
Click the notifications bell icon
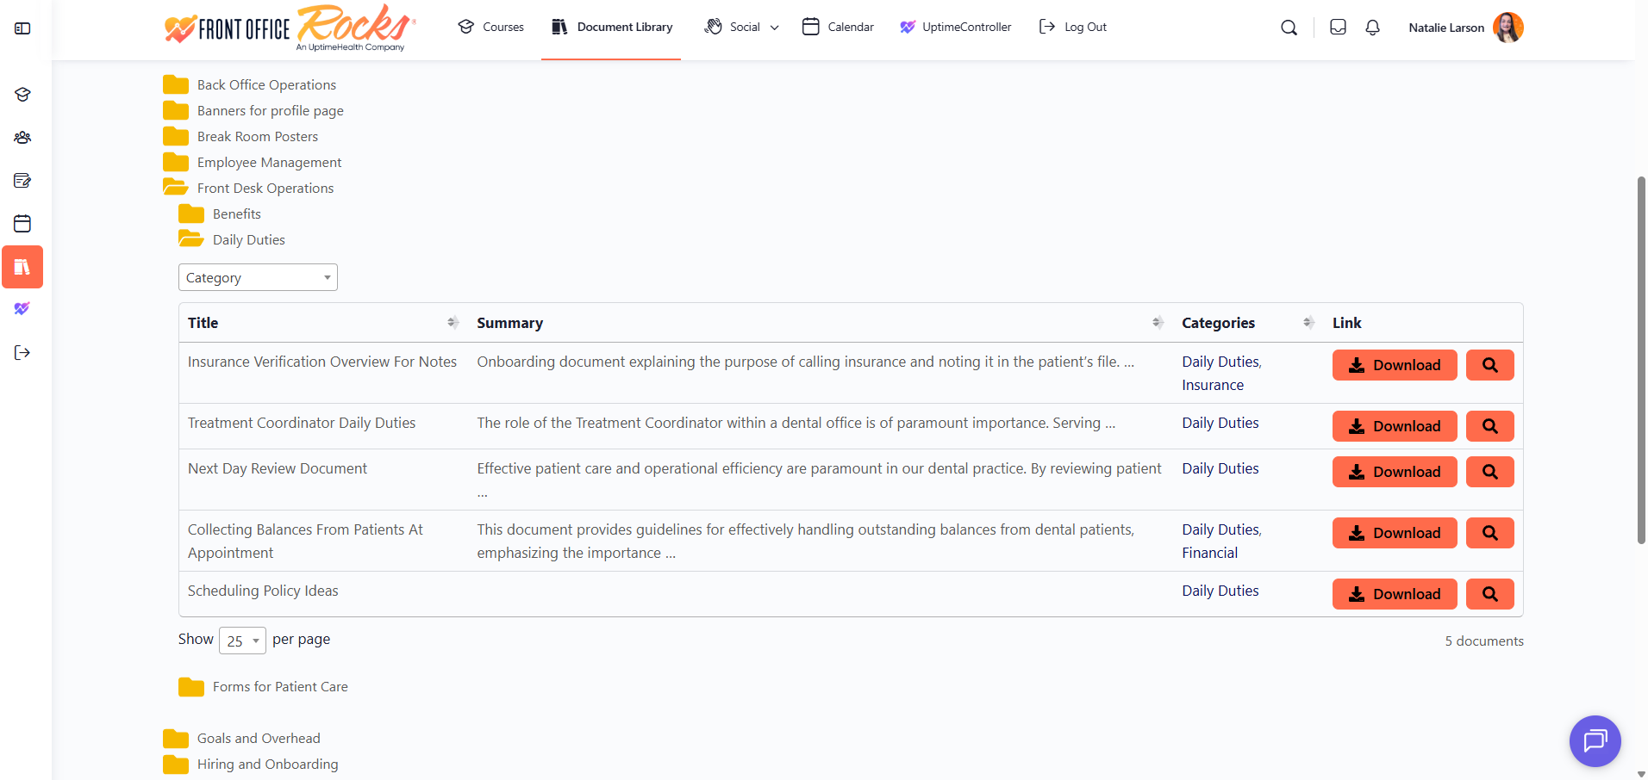1372,28
